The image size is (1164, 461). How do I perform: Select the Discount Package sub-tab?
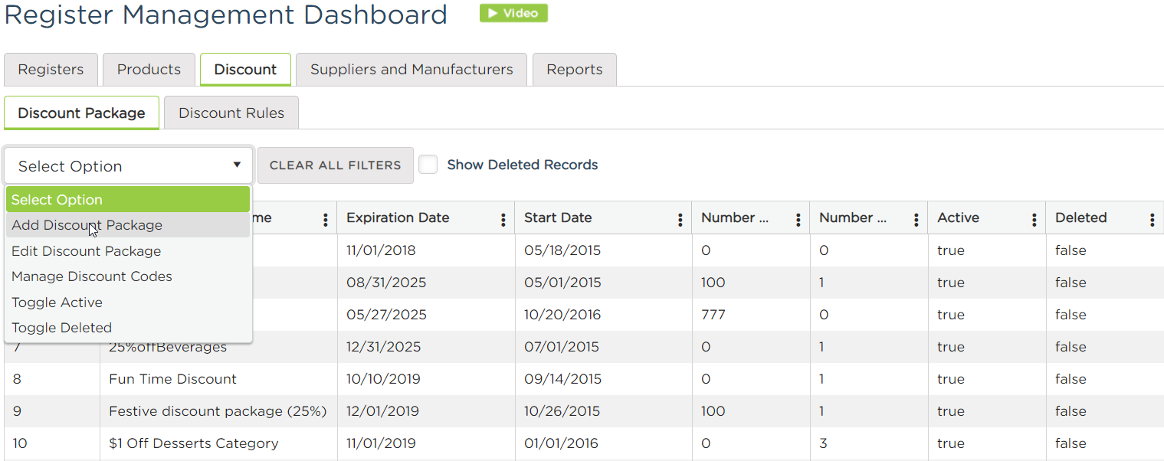(81, 113)
